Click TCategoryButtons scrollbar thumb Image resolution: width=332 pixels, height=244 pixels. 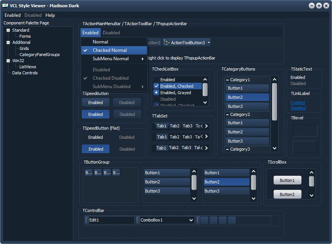click(274, 102)
